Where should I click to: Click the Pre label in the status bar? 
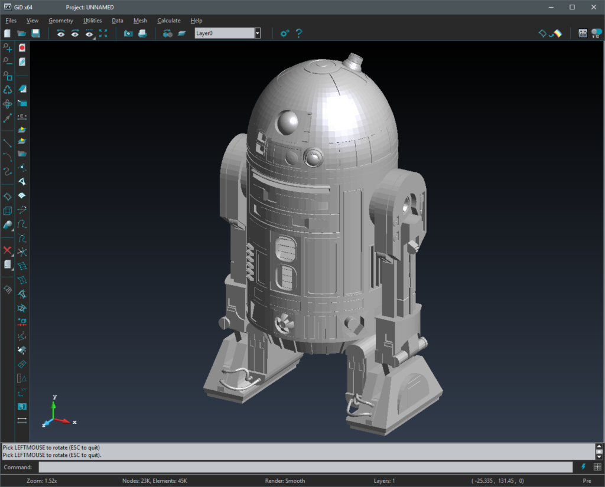coord(587,481)
